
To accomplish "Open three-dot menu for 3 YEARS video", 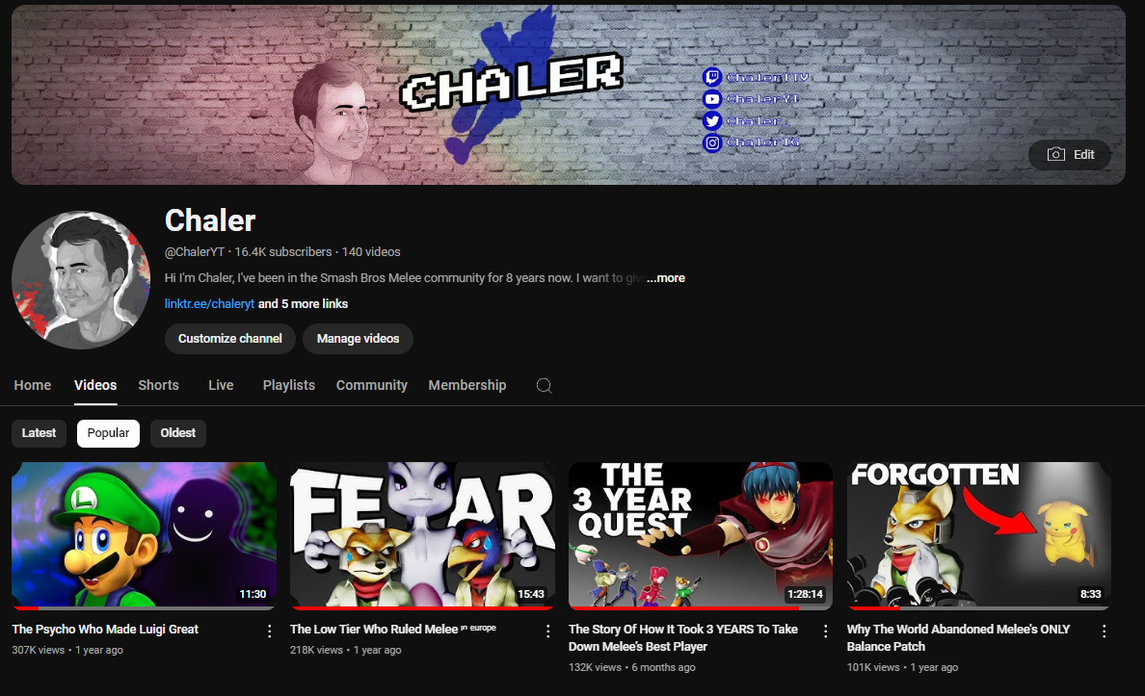I will pyautogui.click(x=826, y=632).
